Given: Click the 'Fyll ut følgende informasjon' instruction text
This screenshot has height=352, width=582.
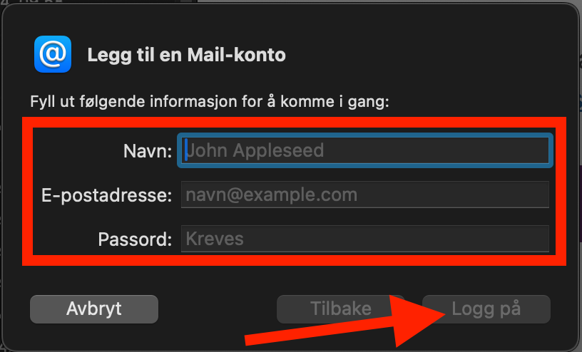Looking at the screenshot, I should (x=210, y=101).
